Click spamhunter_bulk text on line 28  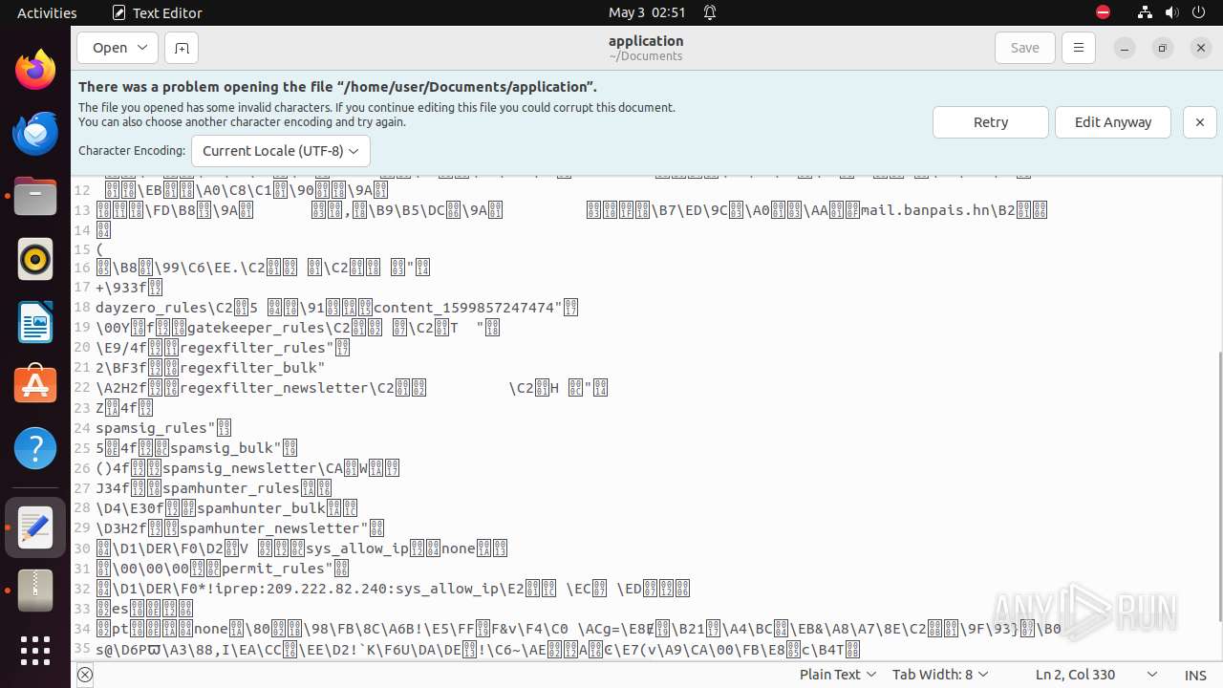click(261, 508)
